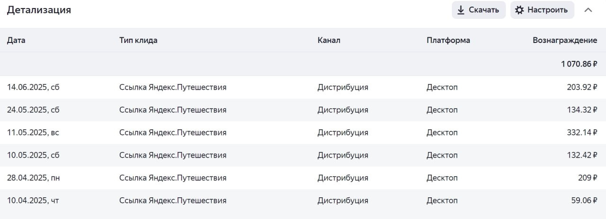Image resolution: width=606 pixels, height=219 pixels.
Task: Click the total 1 070.86 ₽ cell
Action: tap(579, 64)
